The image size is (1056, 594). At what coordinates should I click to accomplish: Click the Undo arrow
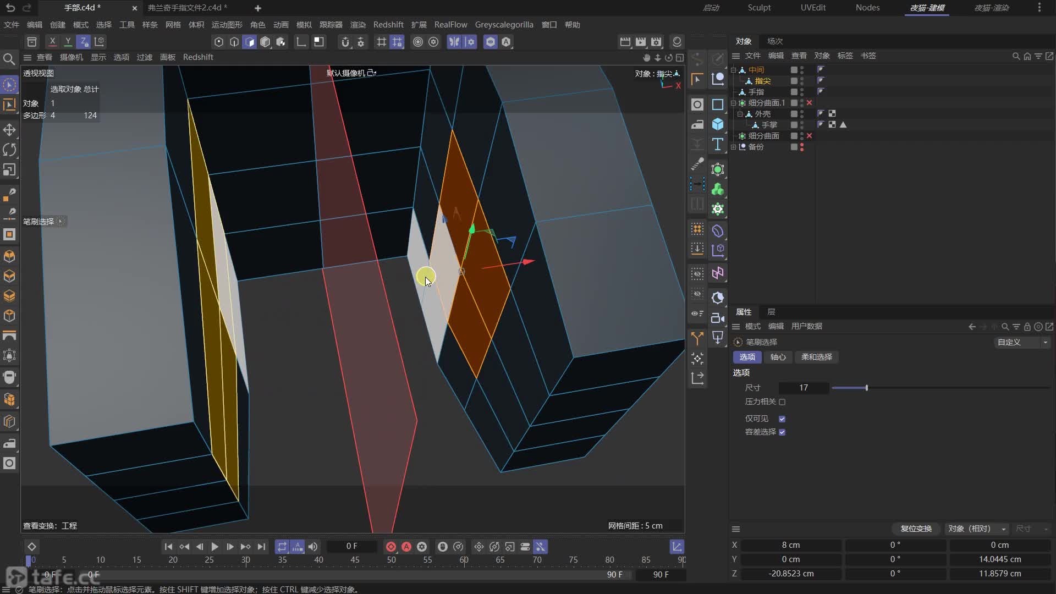pos(10,8)
